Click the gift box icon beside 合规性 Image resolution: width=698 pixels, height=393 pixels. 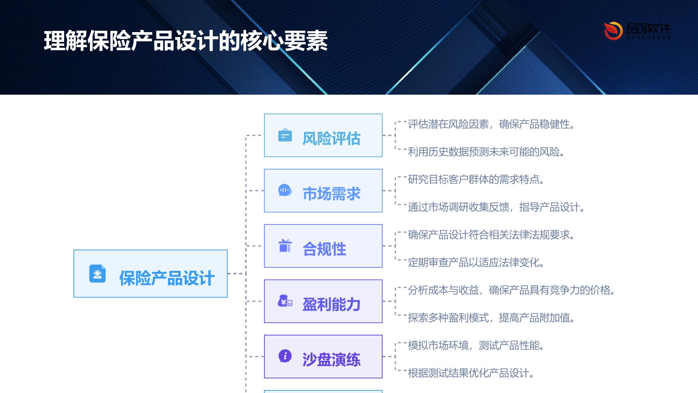(x=285, y=245)
